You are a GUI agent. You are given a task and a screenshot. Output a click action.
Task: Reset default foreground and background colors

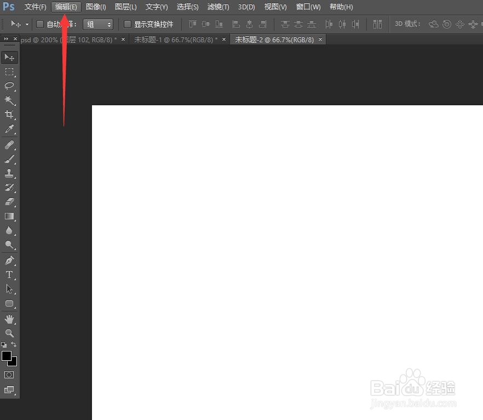click(x=4, y=344)
